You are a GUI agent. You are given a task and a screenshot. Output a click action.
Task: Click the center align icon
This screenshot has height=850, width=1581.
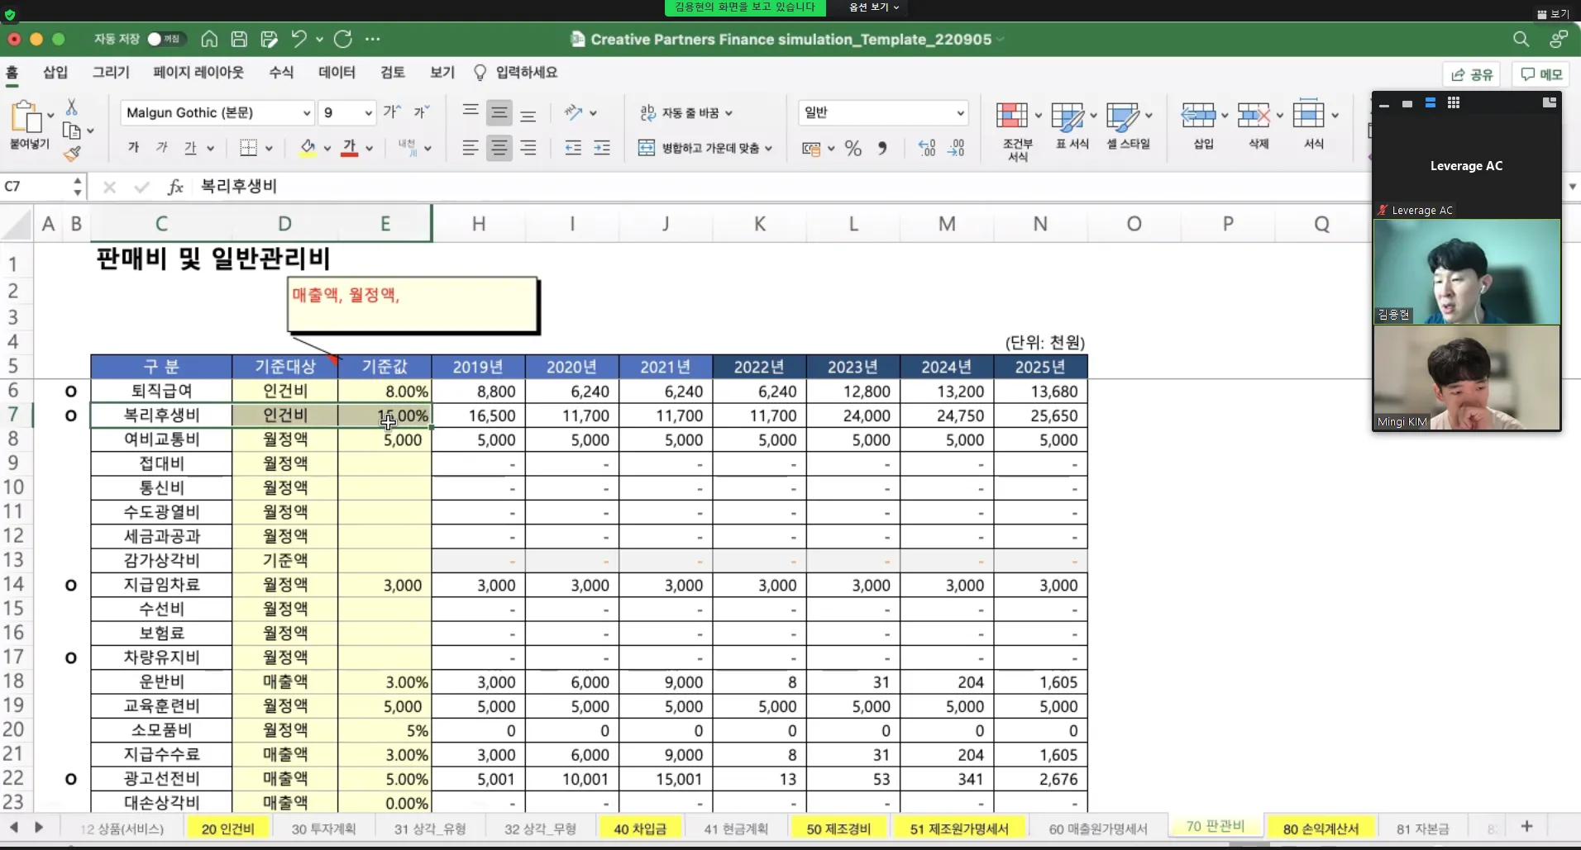499,149
